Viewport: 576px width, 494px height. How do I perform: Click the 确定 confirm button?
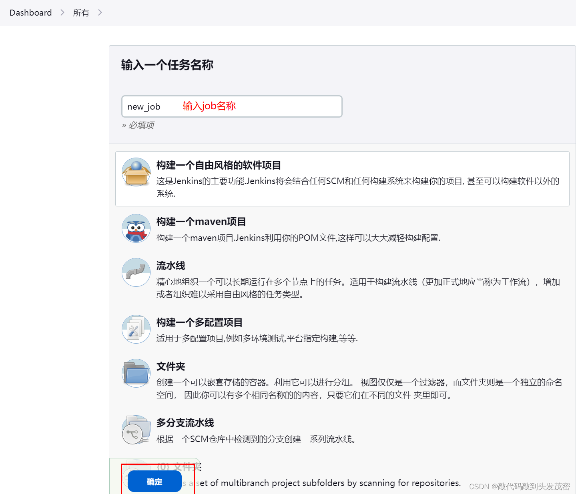click(x=155, y=482)
